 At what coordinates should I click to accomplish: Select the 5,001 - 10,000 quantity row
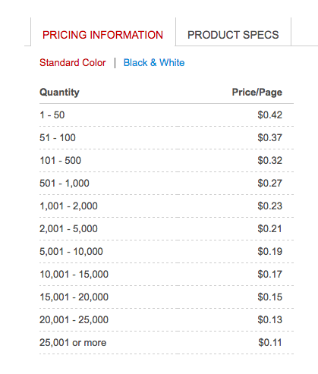166,252
